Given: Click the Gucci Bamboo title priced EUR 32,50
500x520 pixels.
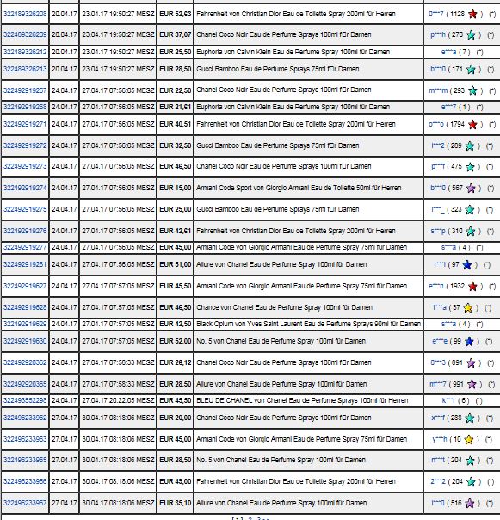Looking at the screenshot, I should click(x=277, y=145).
